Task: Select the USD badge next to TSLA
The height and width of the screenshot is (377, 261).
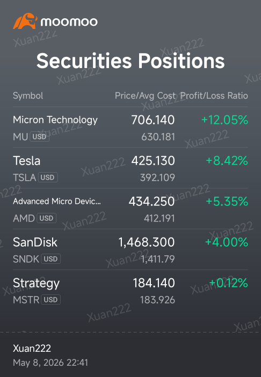Action: (x=48, y=178)
